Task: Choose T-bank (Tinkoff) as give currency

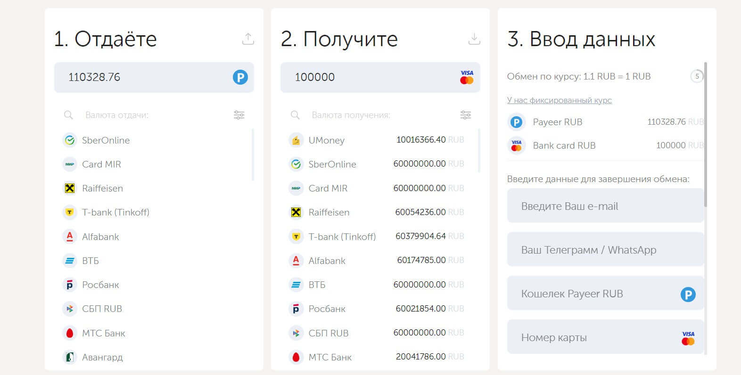Action: click(115, 212)
